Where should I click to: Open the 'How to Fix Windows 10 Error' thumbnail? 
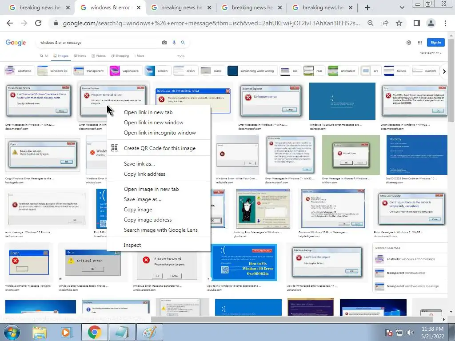[x=244, y=262]
